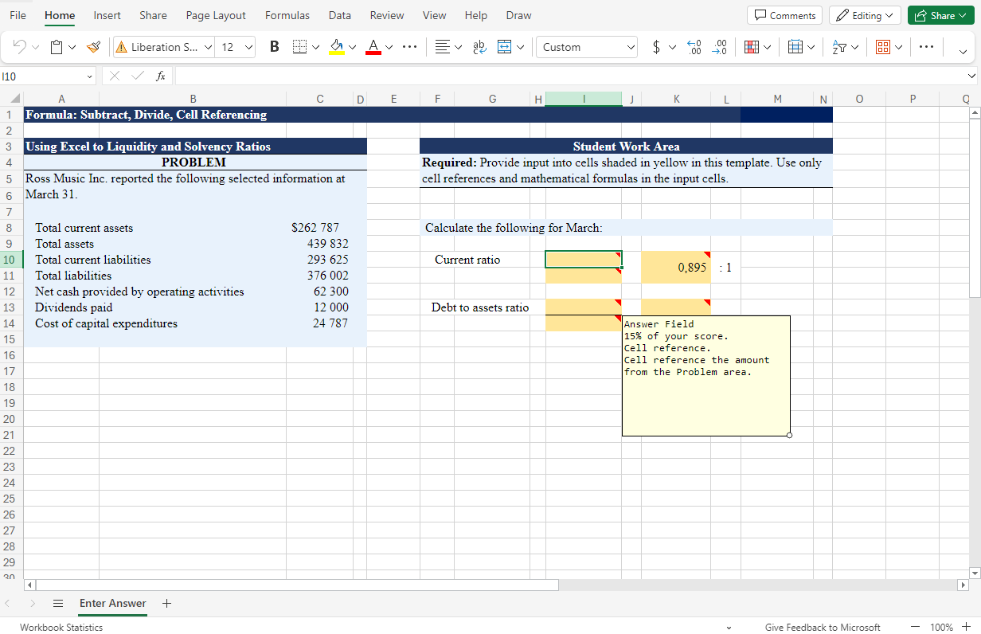Click the Share button
Screen dimensions: 981x634
point(941,14)
